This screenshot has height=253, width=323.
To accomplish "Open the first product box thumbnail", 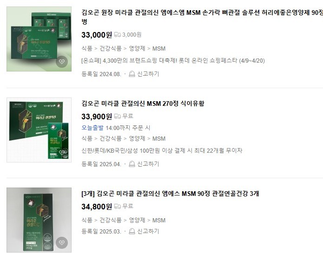I will click(x=39, y=39).
